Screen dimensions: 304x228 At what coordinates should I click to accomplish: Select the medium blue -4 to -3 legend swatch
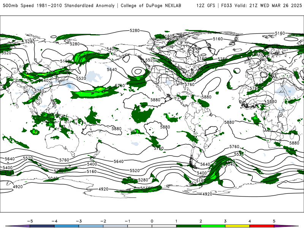pyautogui.click(x=66, y=226)
